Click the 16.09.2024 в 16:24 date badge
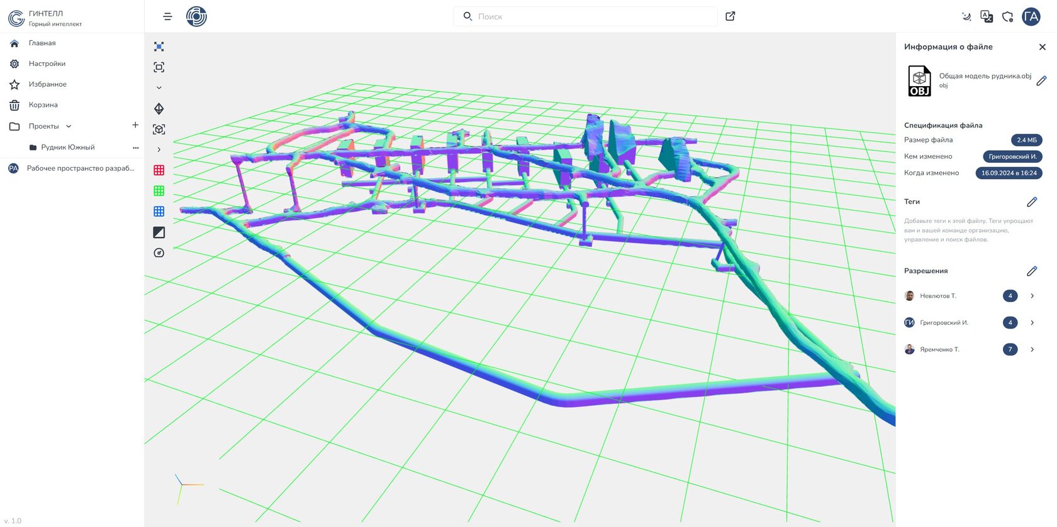Viewport: 1057px width, 527px height. (x=1009, y=173)
